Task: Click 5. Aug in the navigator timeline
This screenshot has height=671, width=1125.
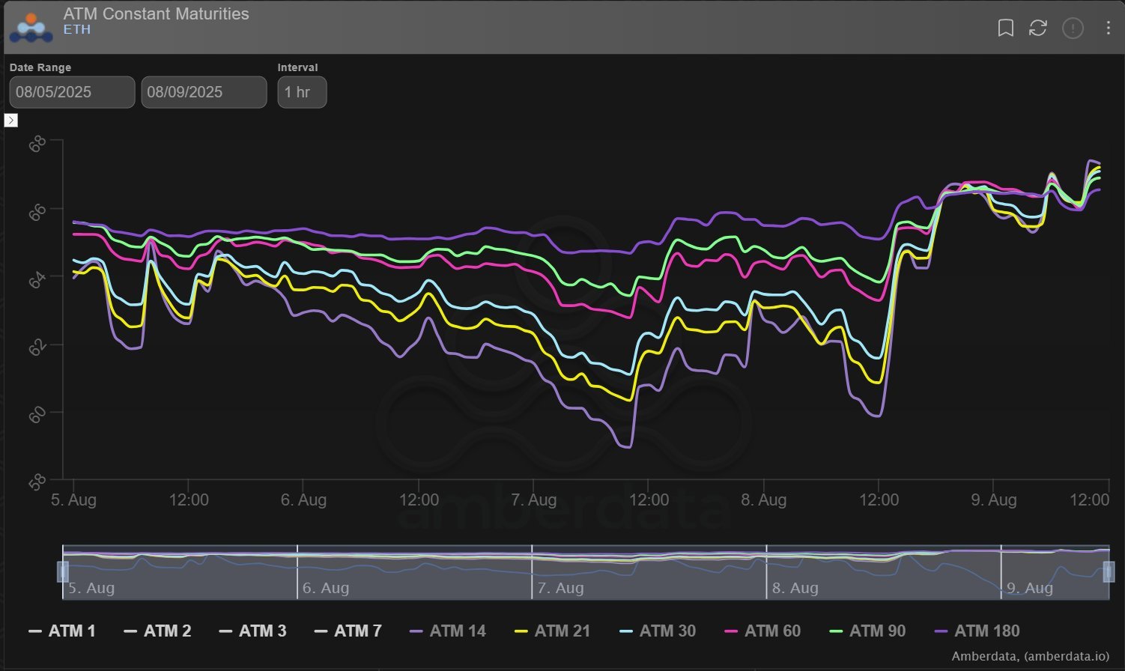Action: pos(91,588)
